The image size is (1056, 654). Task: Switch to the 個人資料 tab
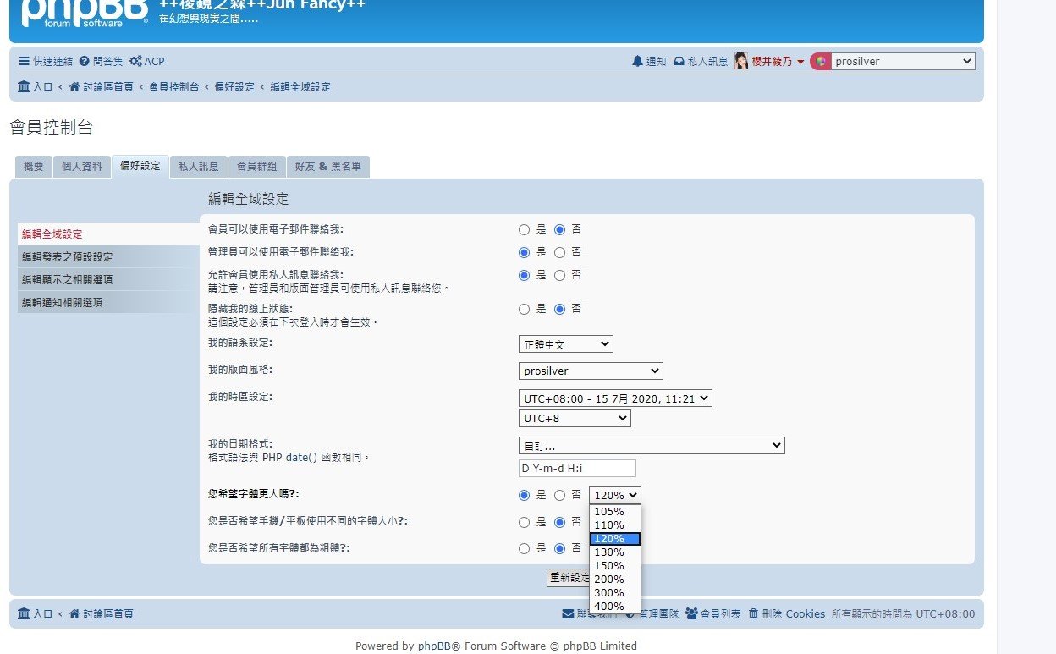(x=82, y=167)
